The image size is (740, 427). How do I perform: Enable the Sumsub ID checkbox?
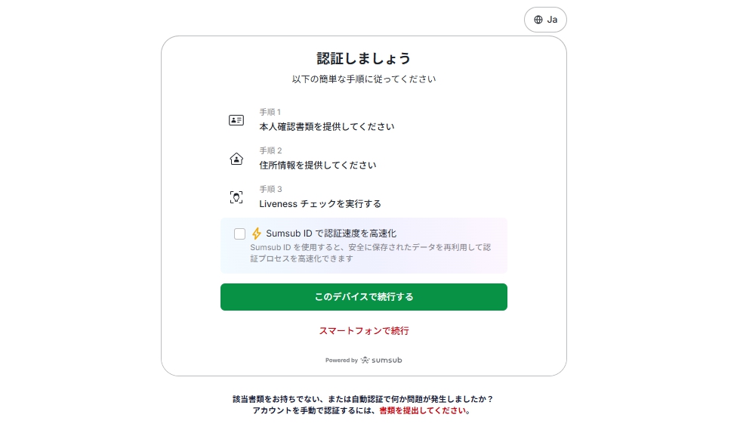tap(240, 234)
